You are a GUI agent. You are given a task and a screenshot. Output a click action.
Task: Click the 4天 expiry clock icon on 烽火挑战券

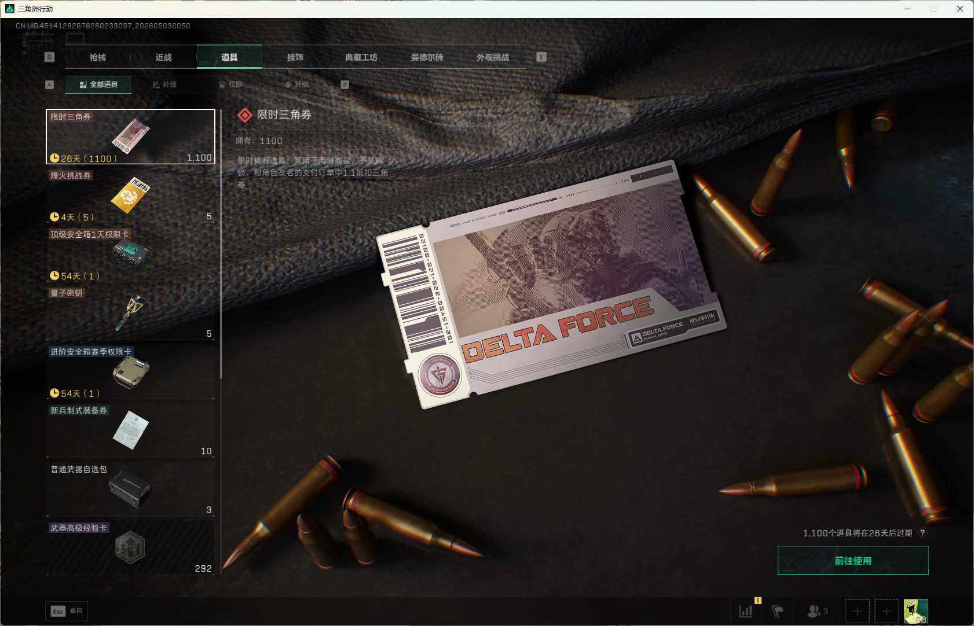[54, 217]
